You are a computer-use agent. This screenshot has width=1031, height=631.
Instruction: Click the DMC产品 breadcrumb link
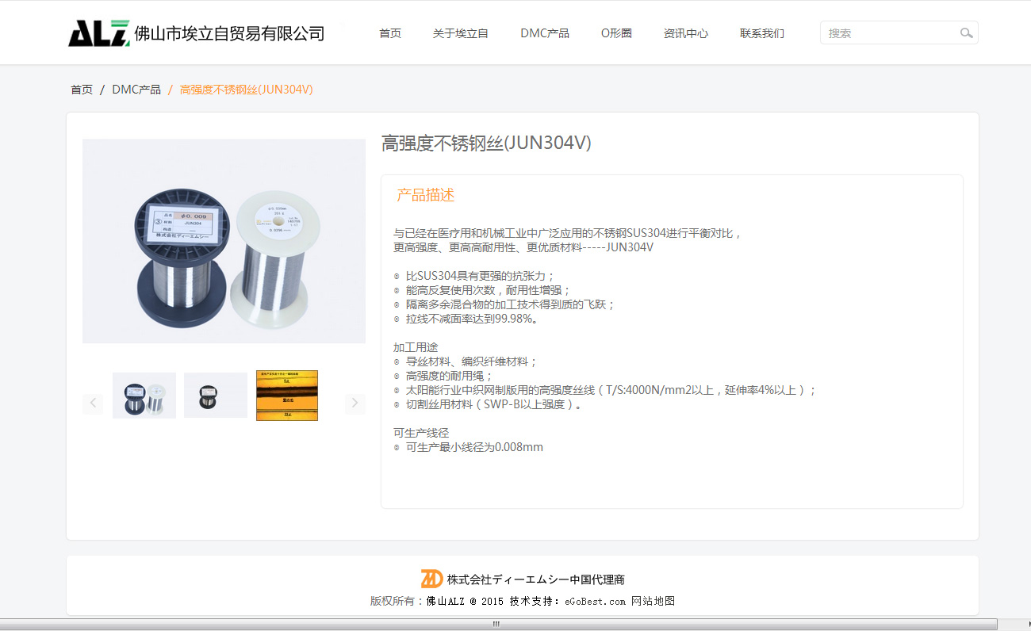(136, 90)
